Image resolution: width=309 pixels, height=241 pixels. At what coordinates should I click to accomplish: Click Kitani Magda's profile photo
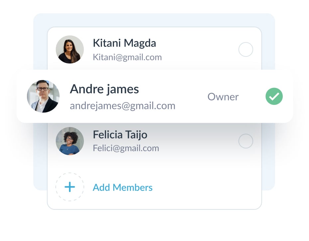(70, 49)
